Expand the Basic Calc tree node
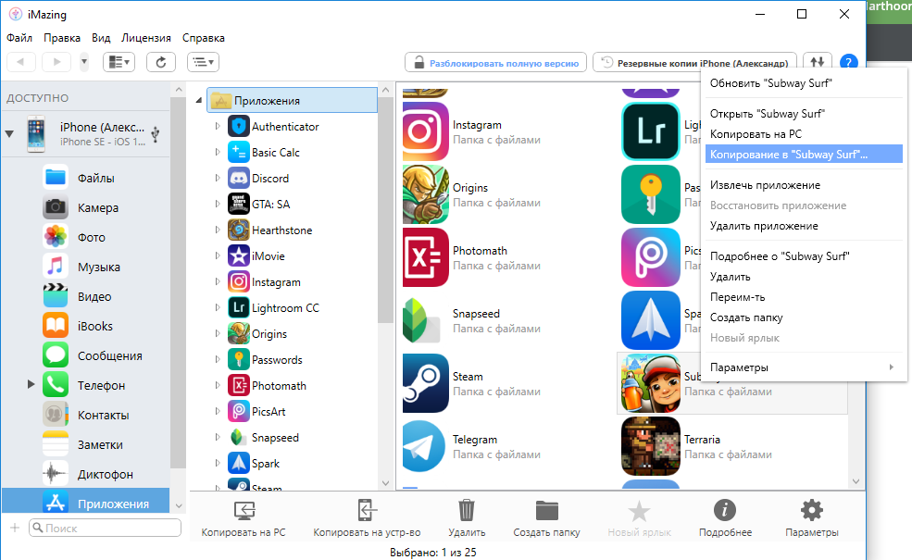 click(217, 152)
